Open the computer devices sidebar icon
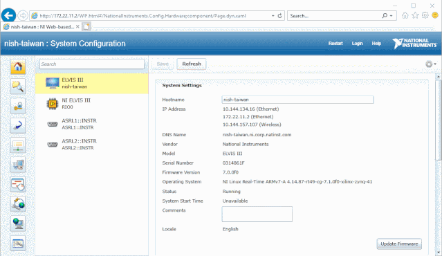 point(18,165)
